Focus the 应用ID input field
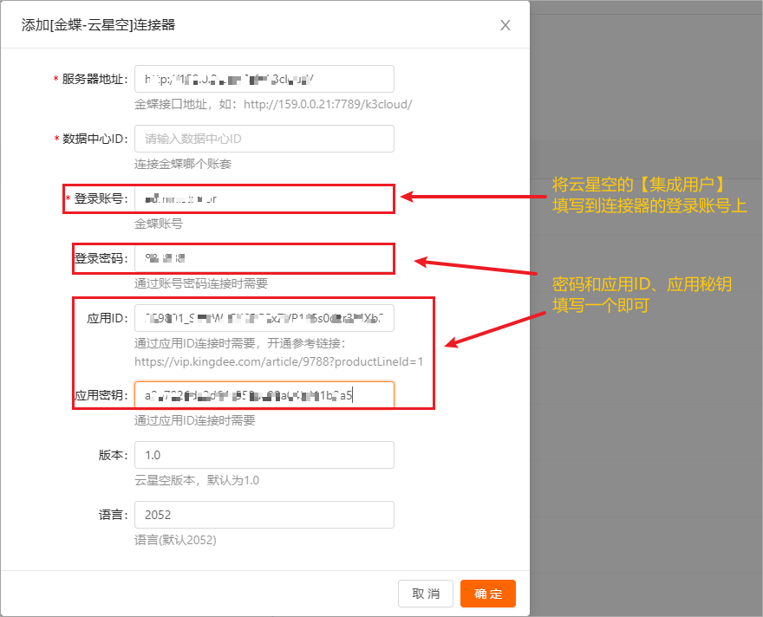This screenshot has height=617, width=763. (264, 318)
